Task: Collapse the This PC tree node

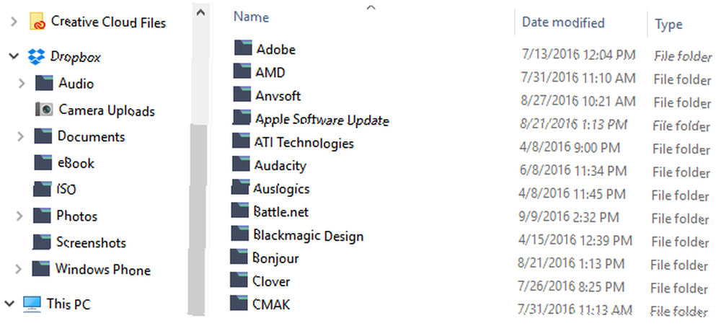Action: point(9,304)
